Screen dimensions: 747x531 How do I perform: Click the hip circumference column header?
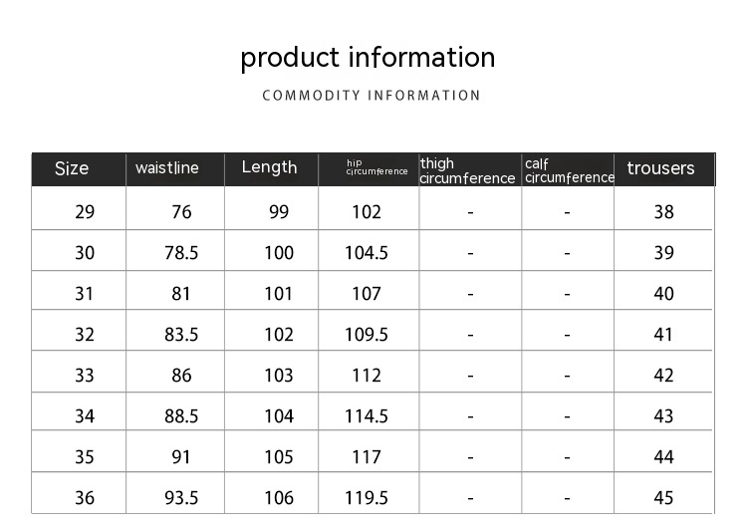click(x=376, y=167)
